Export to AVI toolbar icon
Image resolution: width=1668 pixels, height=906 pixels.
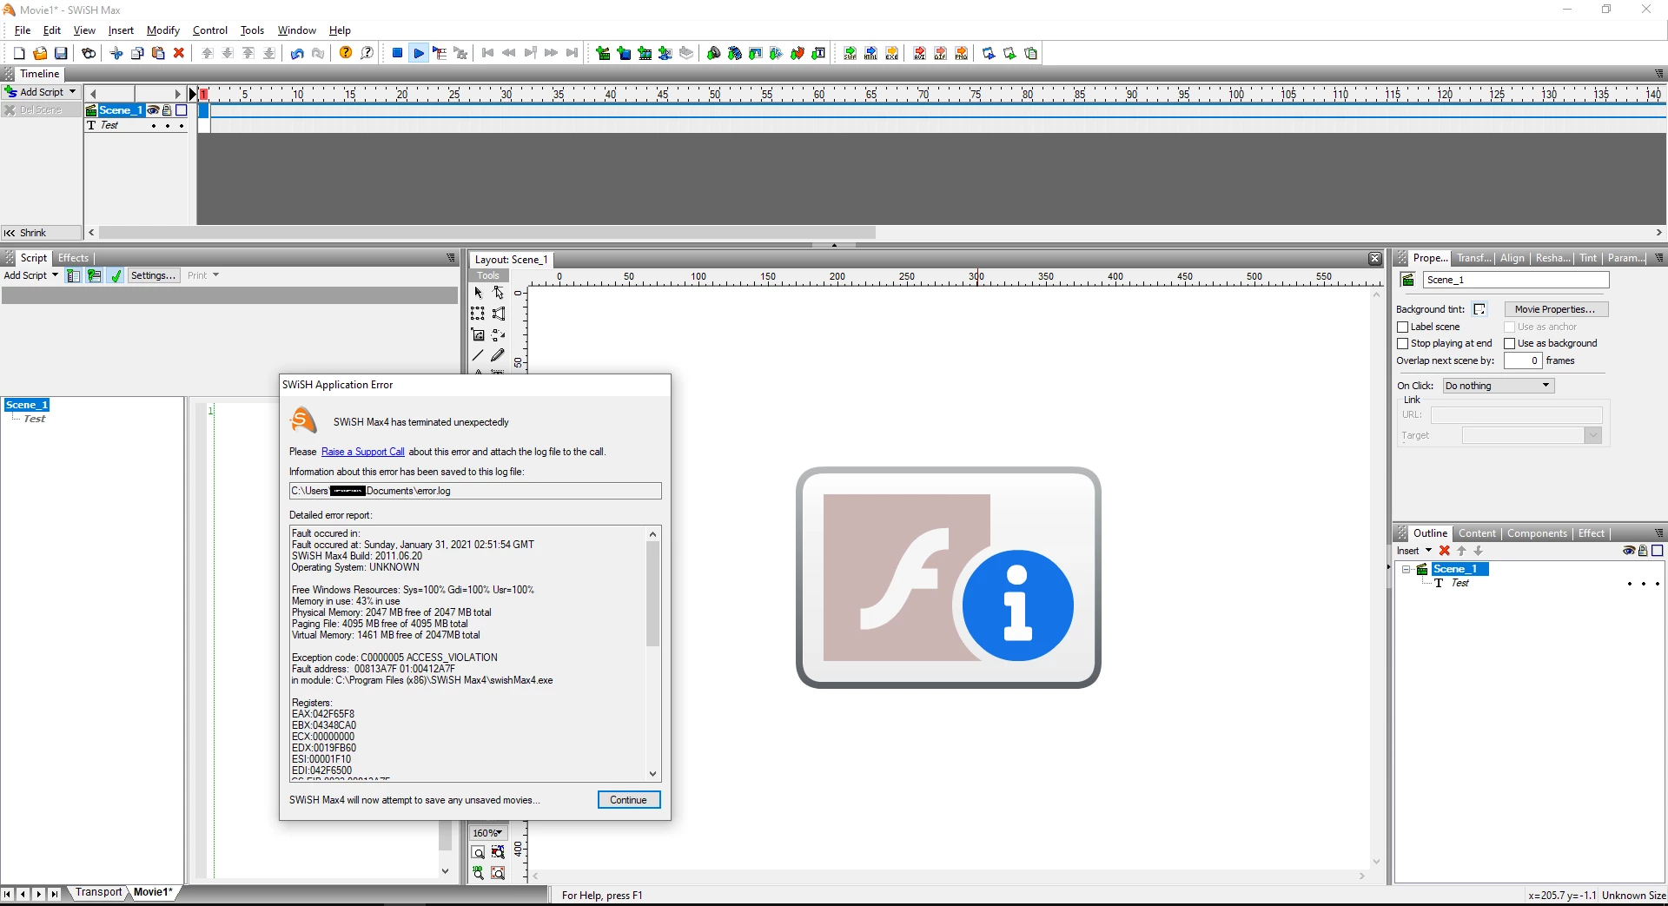click(x=919, y=54)
